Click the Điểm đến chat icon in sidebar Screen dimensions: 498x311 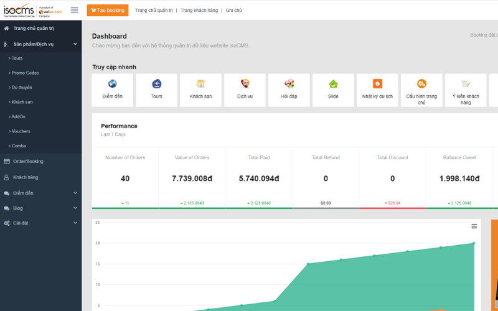click(x=6, y=193)
